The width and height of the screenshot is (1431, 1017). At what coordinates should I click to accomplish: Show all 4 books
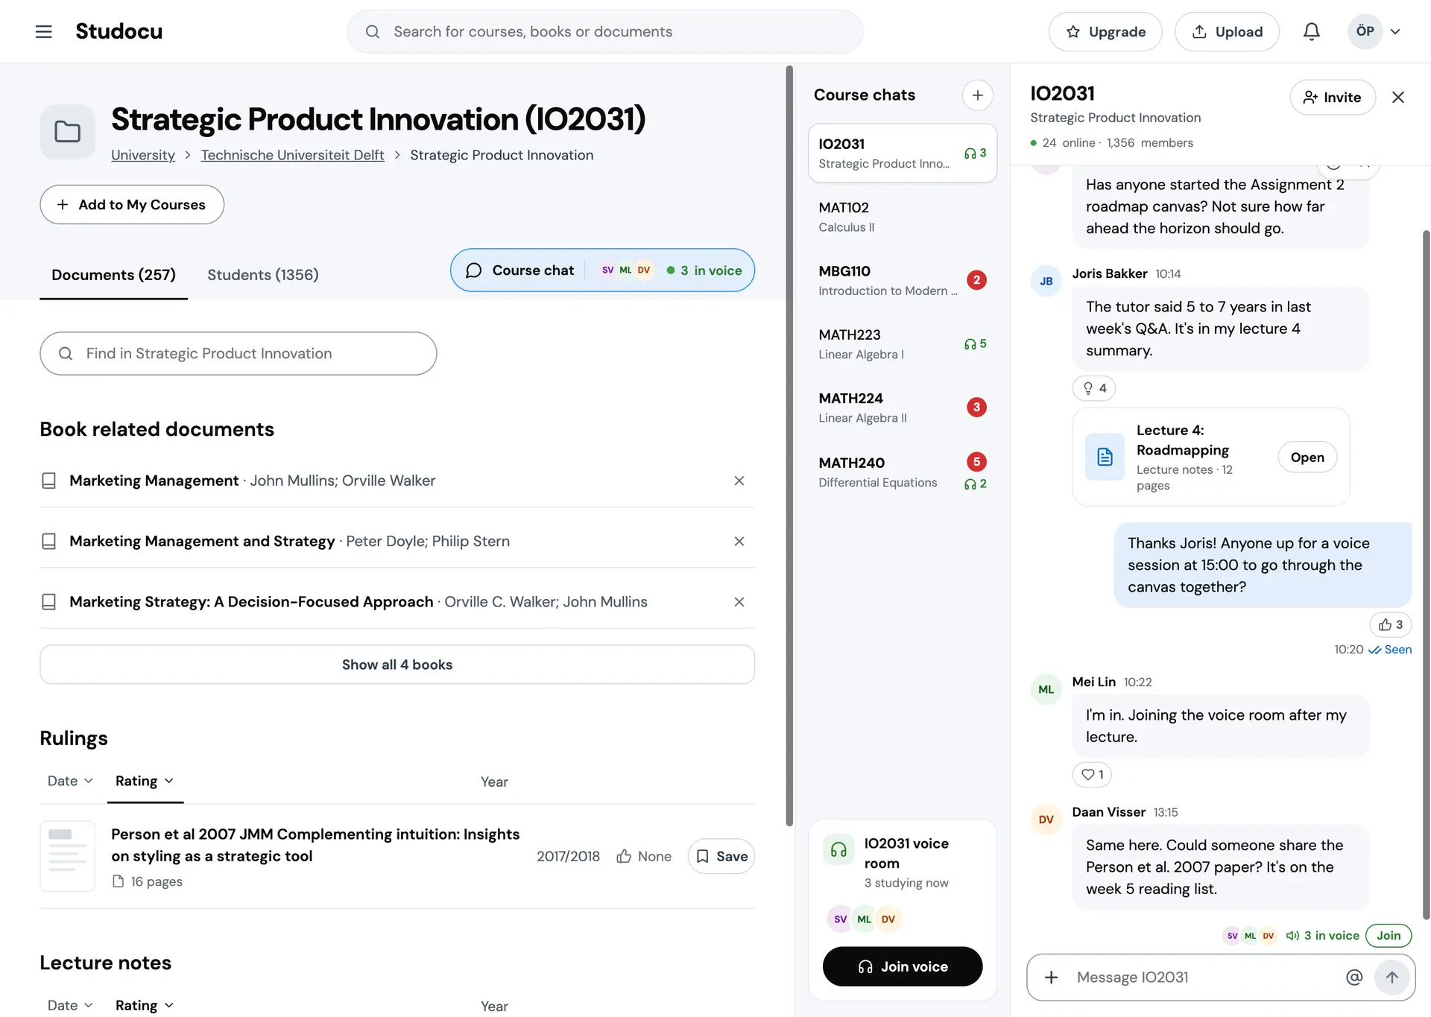[397, 665]
